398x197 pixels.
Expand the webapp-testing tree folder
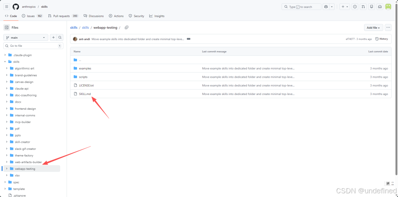click(x=7, y=169)
